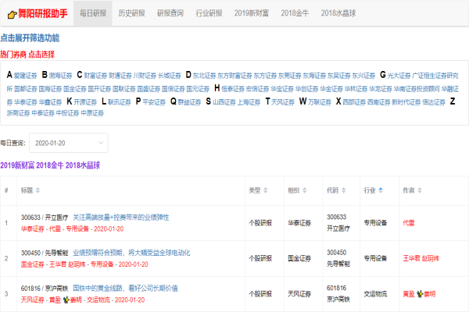Select broker 华创证券

(307, 89)
